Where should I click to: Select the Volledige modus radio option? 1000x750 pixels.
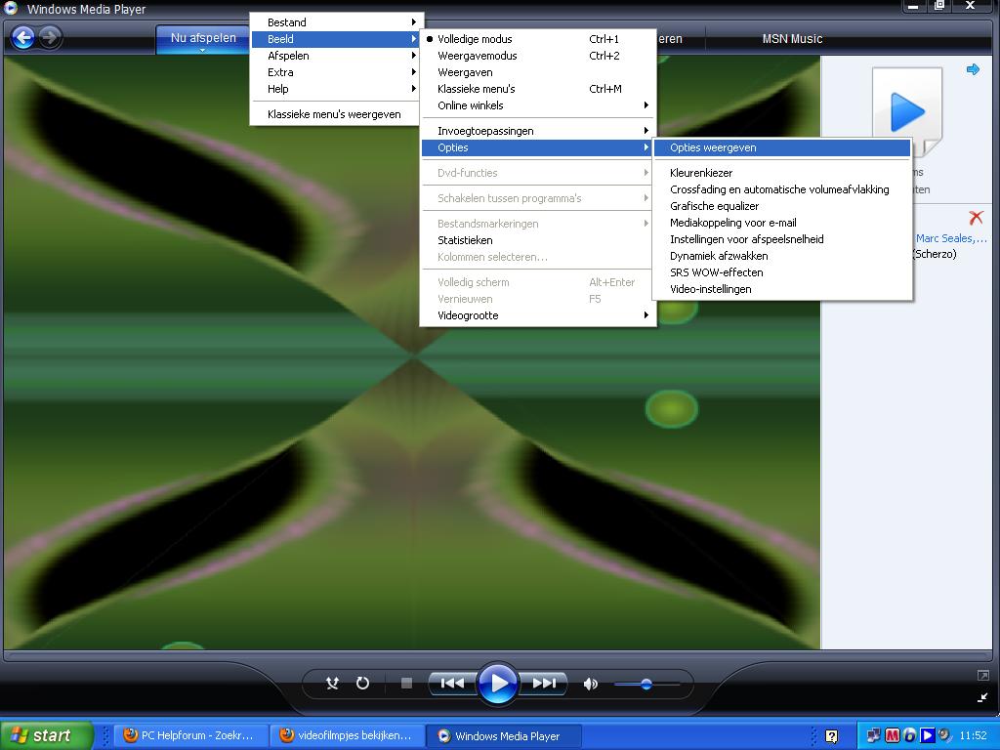coord(538,39)
